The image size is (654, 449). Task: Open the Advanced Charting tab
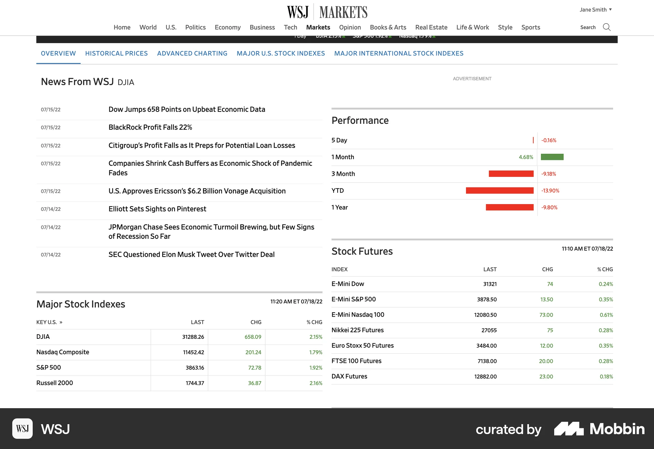pos(192,53)
